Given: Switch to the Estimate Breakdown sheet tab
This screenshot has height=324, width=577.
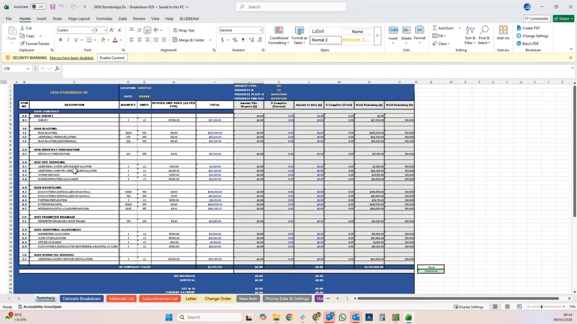Looking at the screenshot, I should tap(82, 298).
